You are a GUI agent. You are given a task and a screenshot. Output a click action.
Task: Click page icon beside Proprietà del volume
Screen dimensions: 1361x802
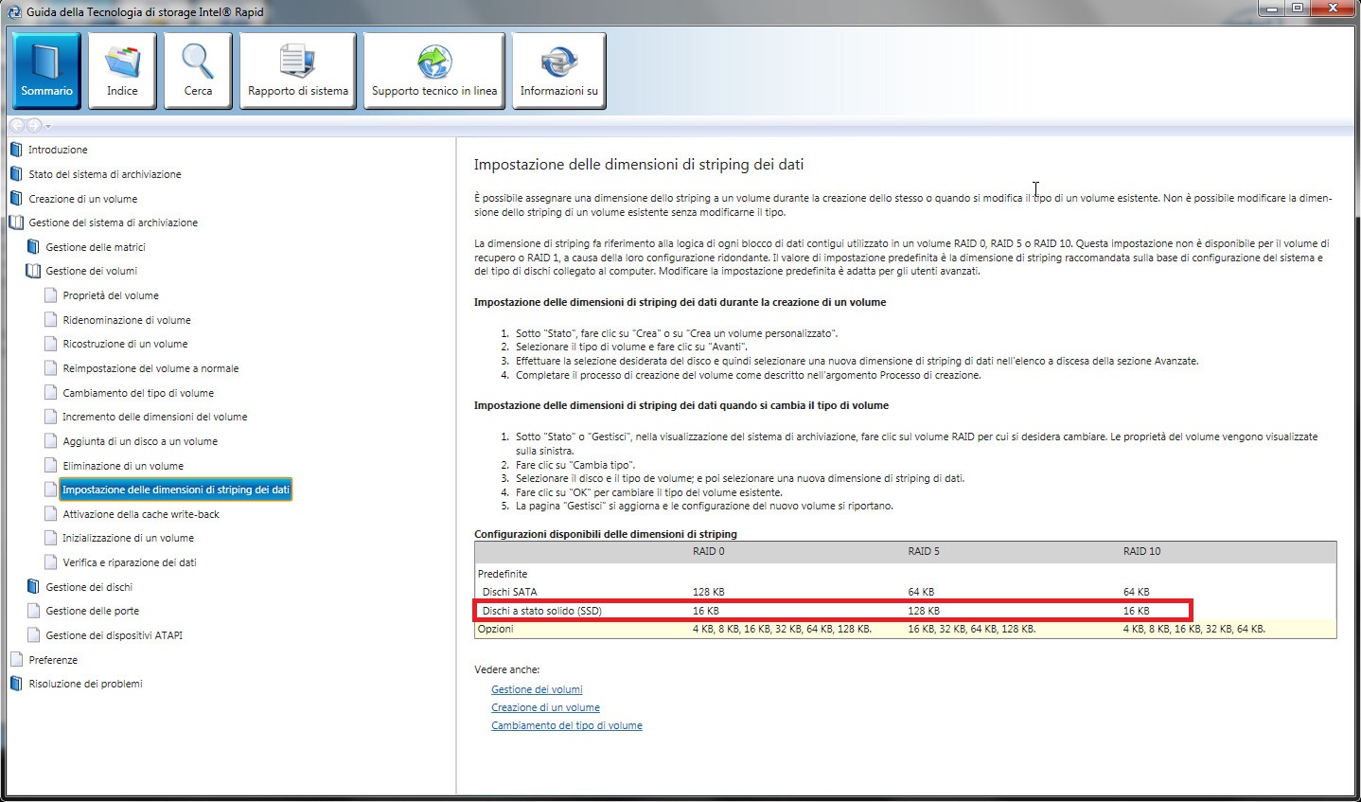(x=51, y=295)
